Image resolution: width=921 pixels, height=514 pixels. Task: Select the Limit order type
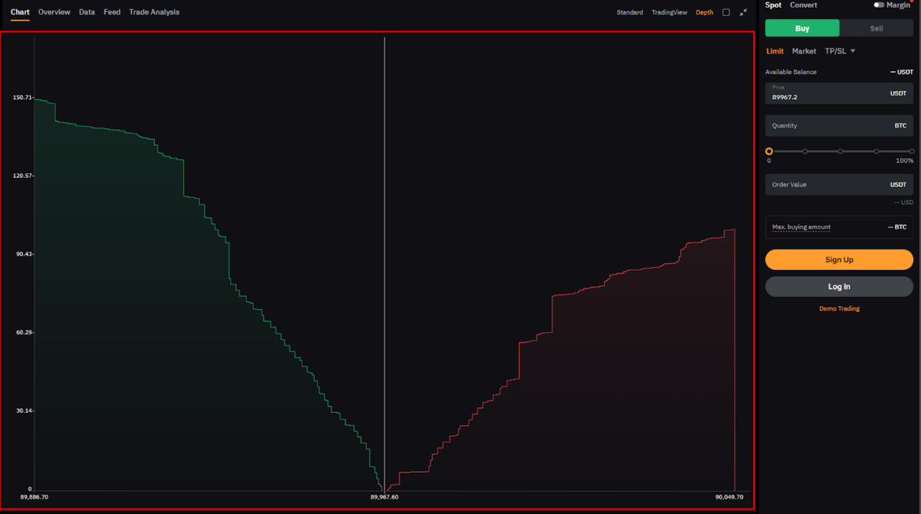pos(774,51)
